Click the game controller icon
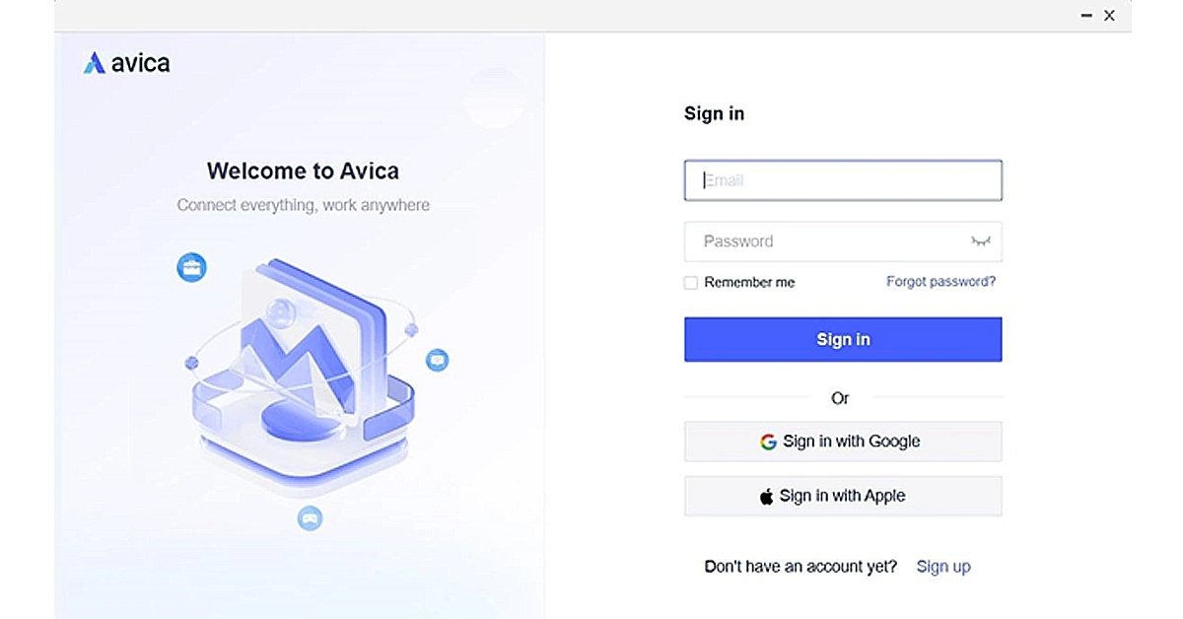The height and width of the screenshot is (619, 1183). 310,517
